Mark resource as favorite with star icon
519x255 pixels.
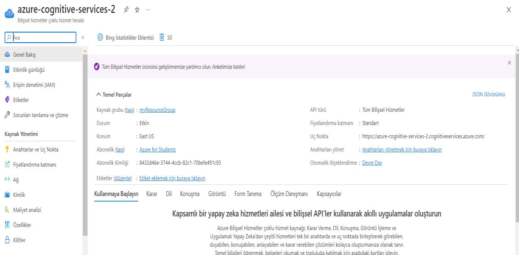pyautogui.click(x=137, y=10)
